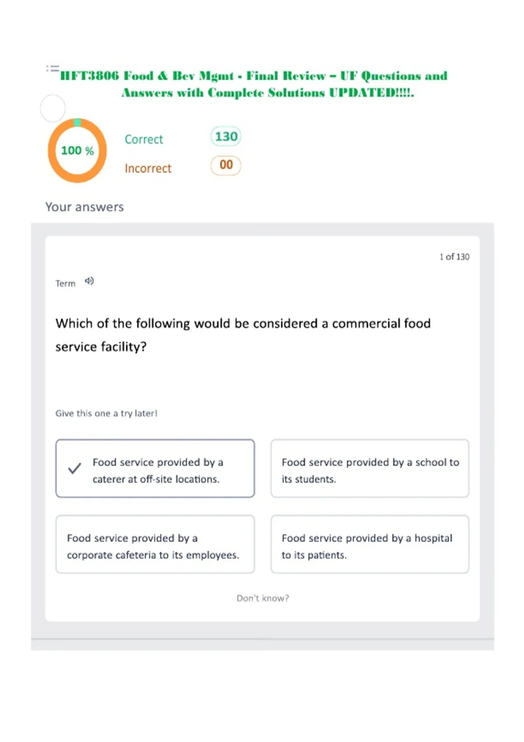
Task: Click the "Give this one a try later!" text
Action: click(106, 413)
